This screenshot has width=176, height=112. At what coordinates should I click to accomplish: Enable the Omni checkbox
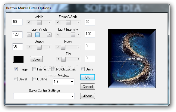(83, 69)
